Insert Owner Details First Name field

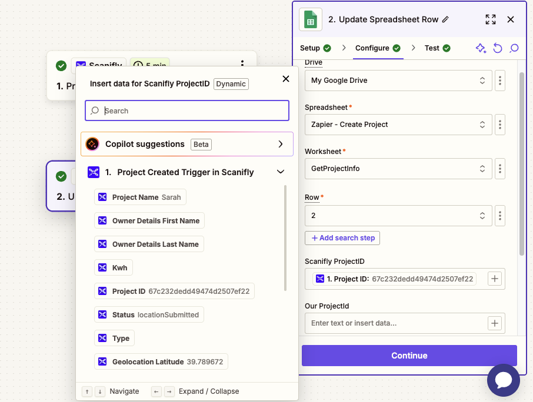point(149,221)
